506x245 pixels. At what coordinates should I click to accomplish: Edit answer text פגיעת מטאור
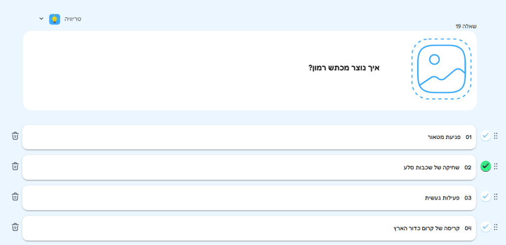(444, 137)
